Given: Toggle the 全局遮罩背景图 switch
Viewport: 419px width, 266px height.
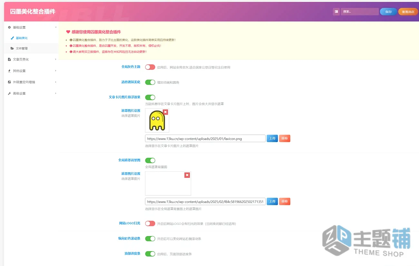Looking at the screenshot, I should (150, 160).
